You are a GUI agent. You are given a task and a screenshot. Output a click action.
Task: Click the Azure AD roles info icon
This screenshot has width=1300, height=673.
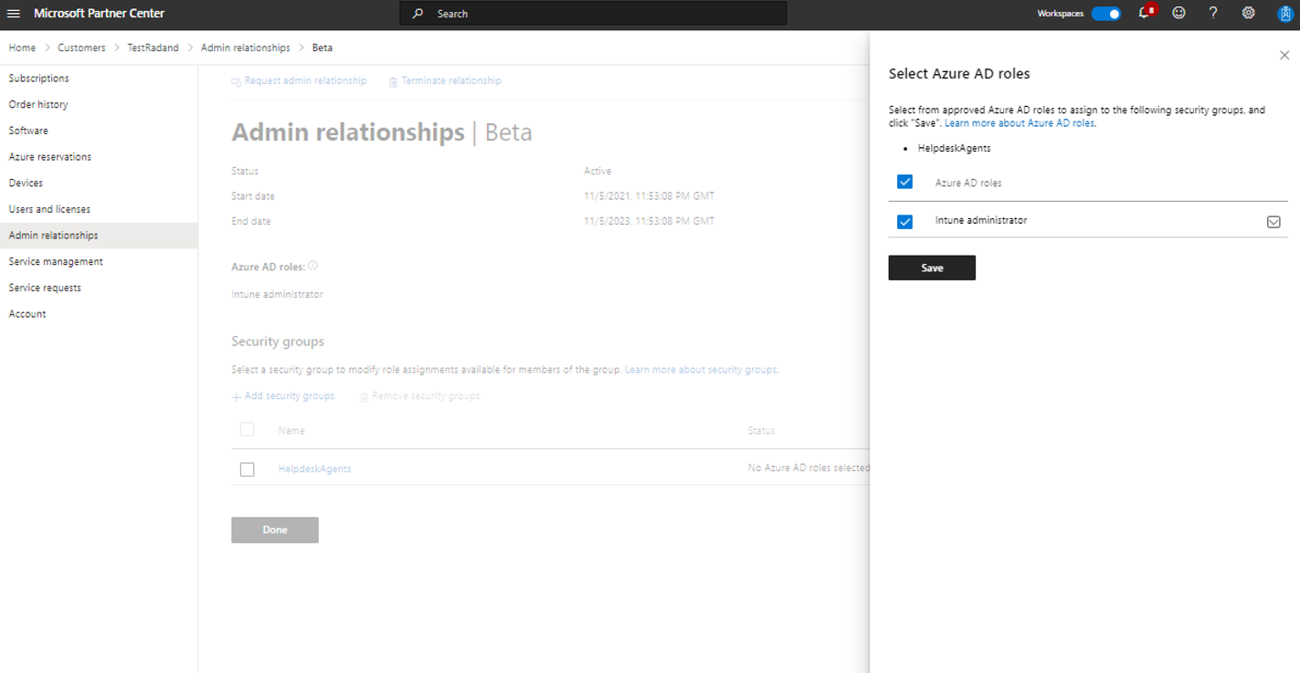click(313, 266)
